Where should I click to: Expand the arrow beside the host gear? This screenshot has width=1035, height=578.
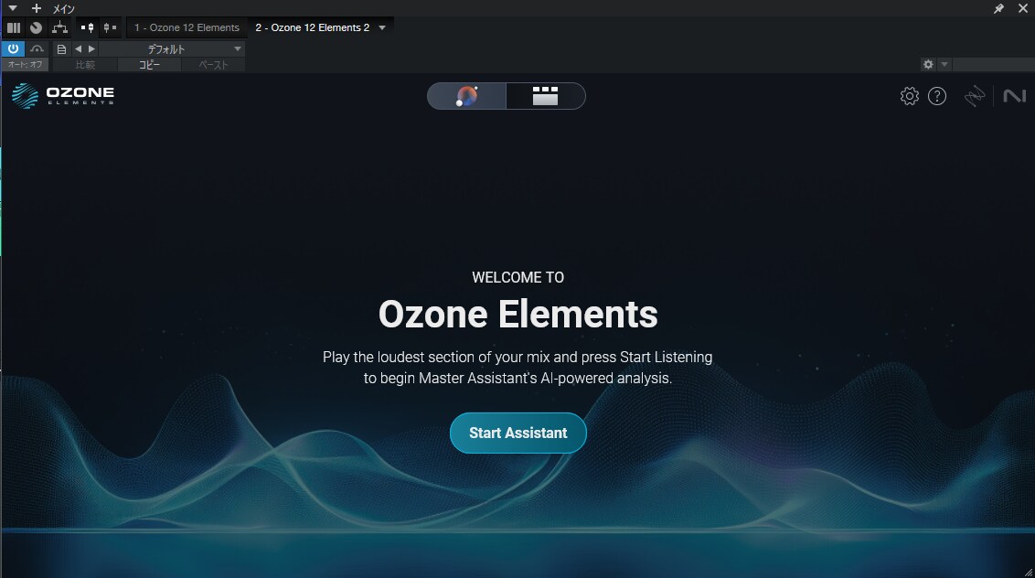(944, 64)
